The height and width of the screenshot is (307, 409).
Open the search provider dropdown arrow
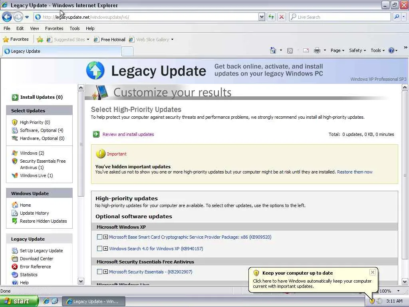[x=403, y=17]
